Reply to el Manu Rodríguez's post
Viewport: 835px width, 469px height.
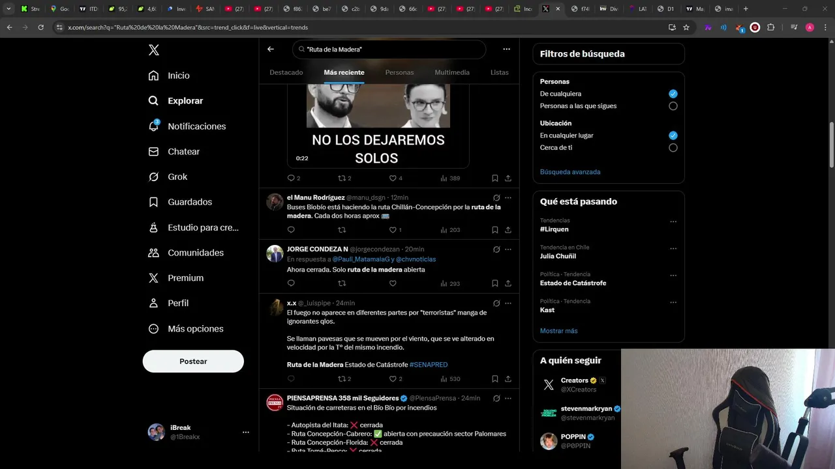[291, 229]
